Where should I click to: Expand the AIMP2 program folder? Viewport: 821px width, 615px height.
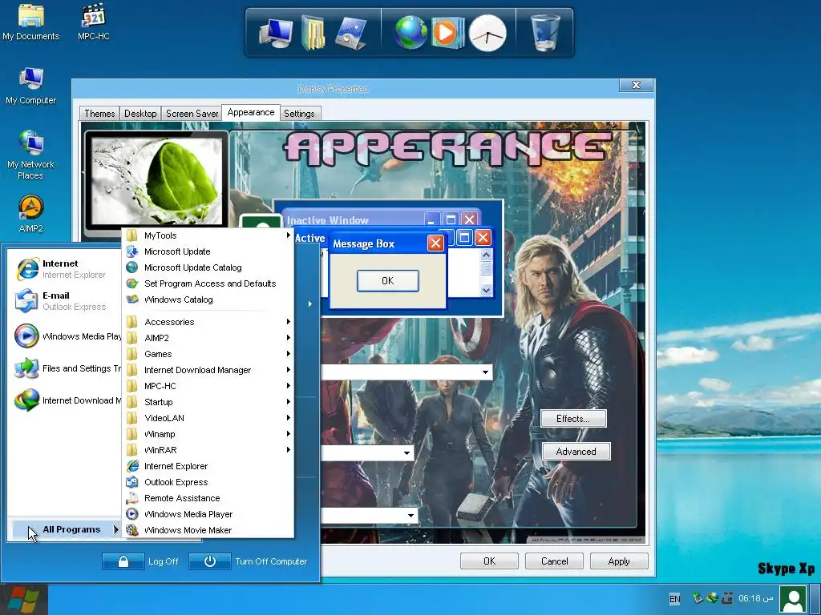208,338
